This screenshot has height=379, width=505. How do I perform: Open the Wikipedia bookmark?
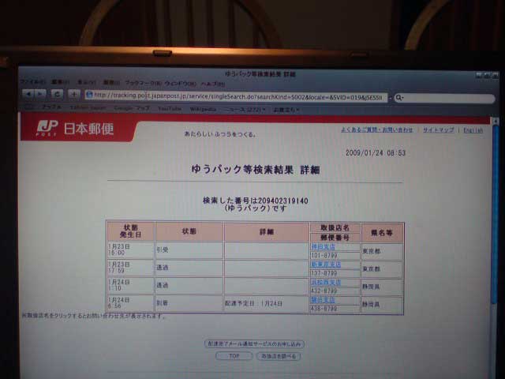coord(203,109)
